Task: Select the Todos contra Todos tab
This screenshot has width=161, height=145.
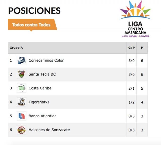Action: [x=31, y=25]
